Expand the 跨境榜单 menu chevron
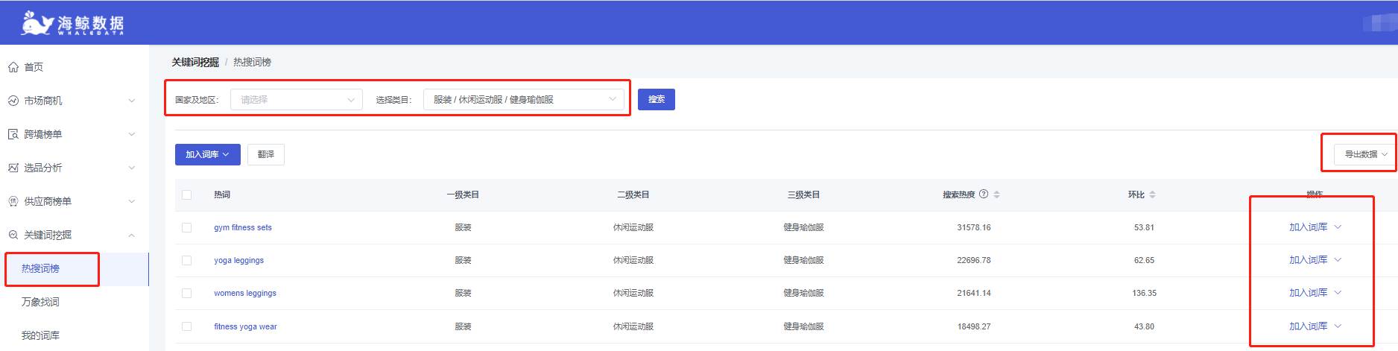 click(x=132, y=134)
